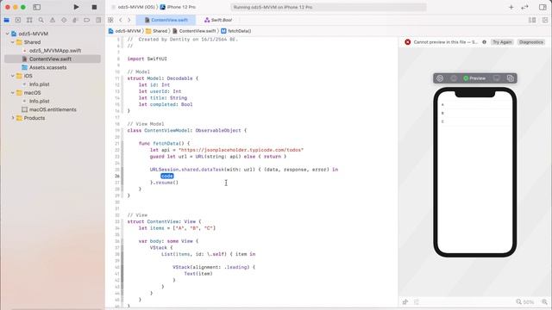The width and height of the screenshot is (552, 310).
Task: Click the API URL string
Action: click(241, 150)
